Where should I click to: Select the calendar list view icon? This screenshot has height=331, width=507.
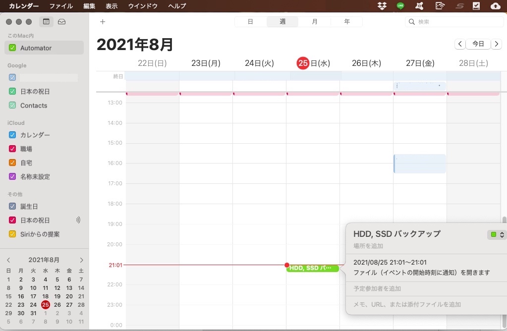coord(47,21)
